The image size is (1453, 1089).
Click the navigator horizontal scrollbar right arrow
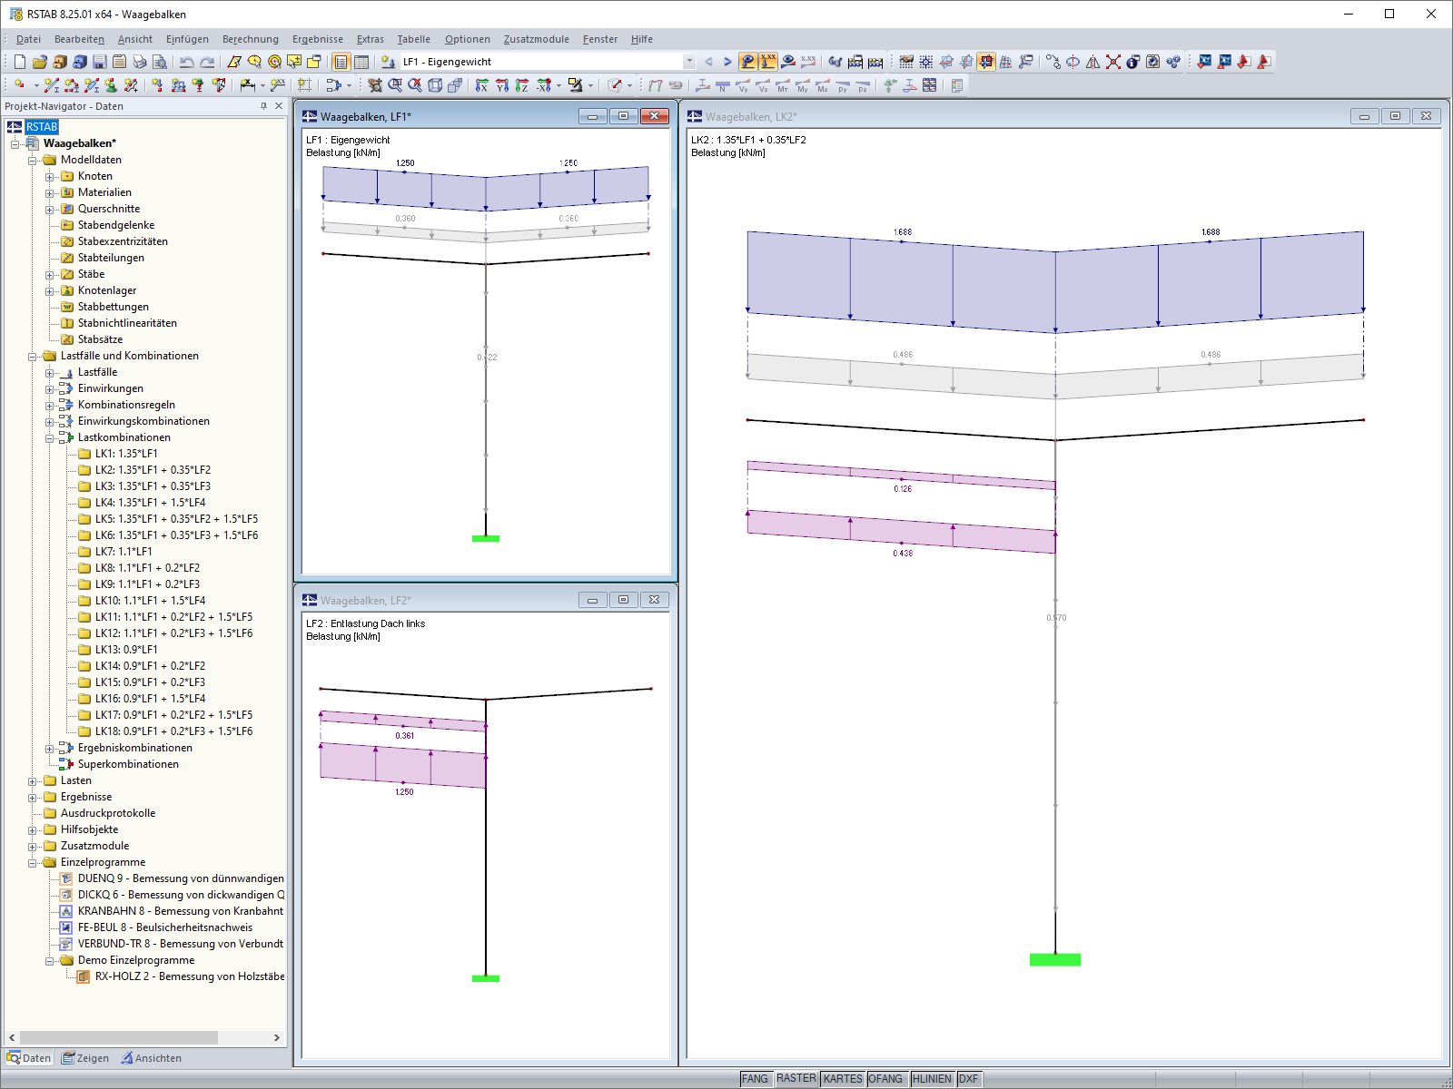tap(277, 1037)
